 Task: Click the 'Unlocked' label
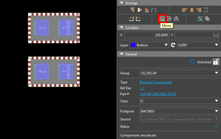[x=204, y=62]
